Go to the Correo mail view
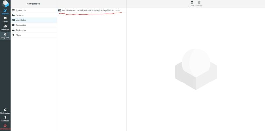 pyautogui.click(x=5, y=20)
